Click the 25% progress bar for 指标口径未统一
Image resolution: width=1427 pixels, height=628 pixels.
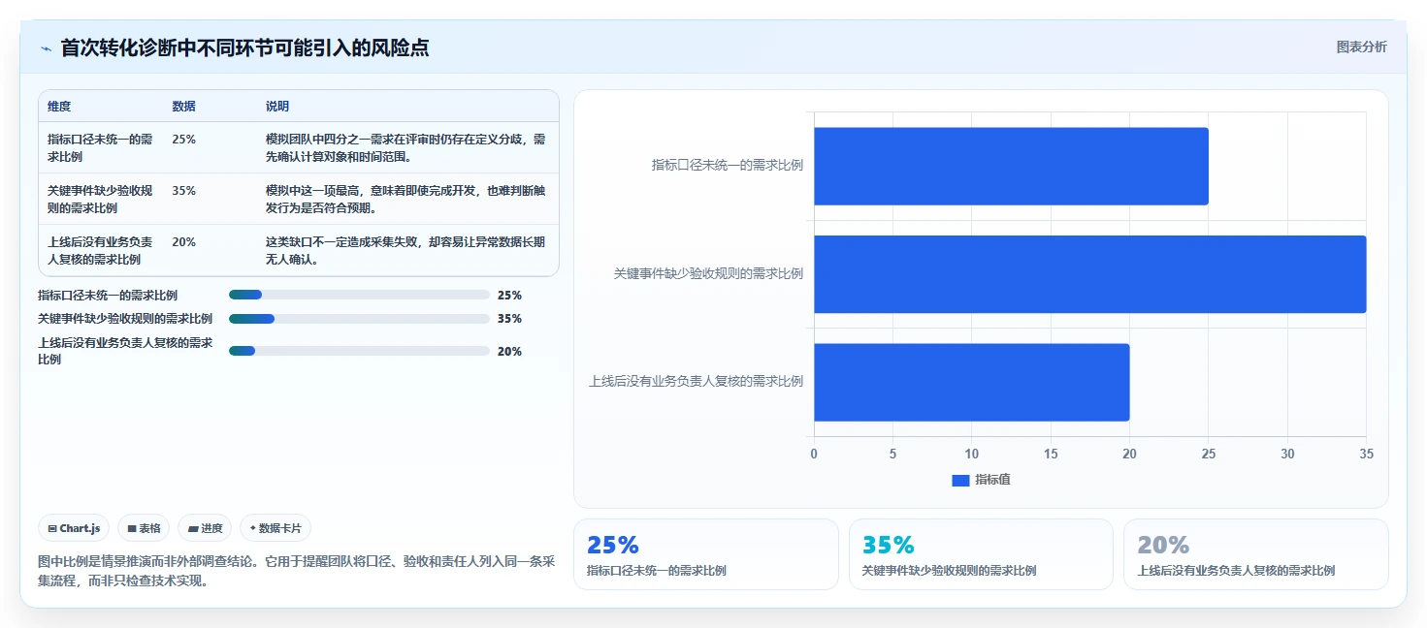pyautogui.click(x=359, y=295)
